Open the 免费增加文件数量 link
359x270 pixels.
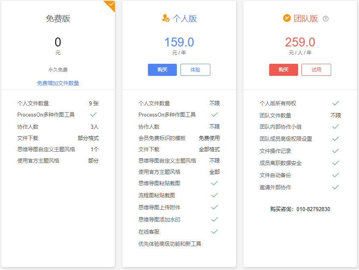click(x=58, y=83)
